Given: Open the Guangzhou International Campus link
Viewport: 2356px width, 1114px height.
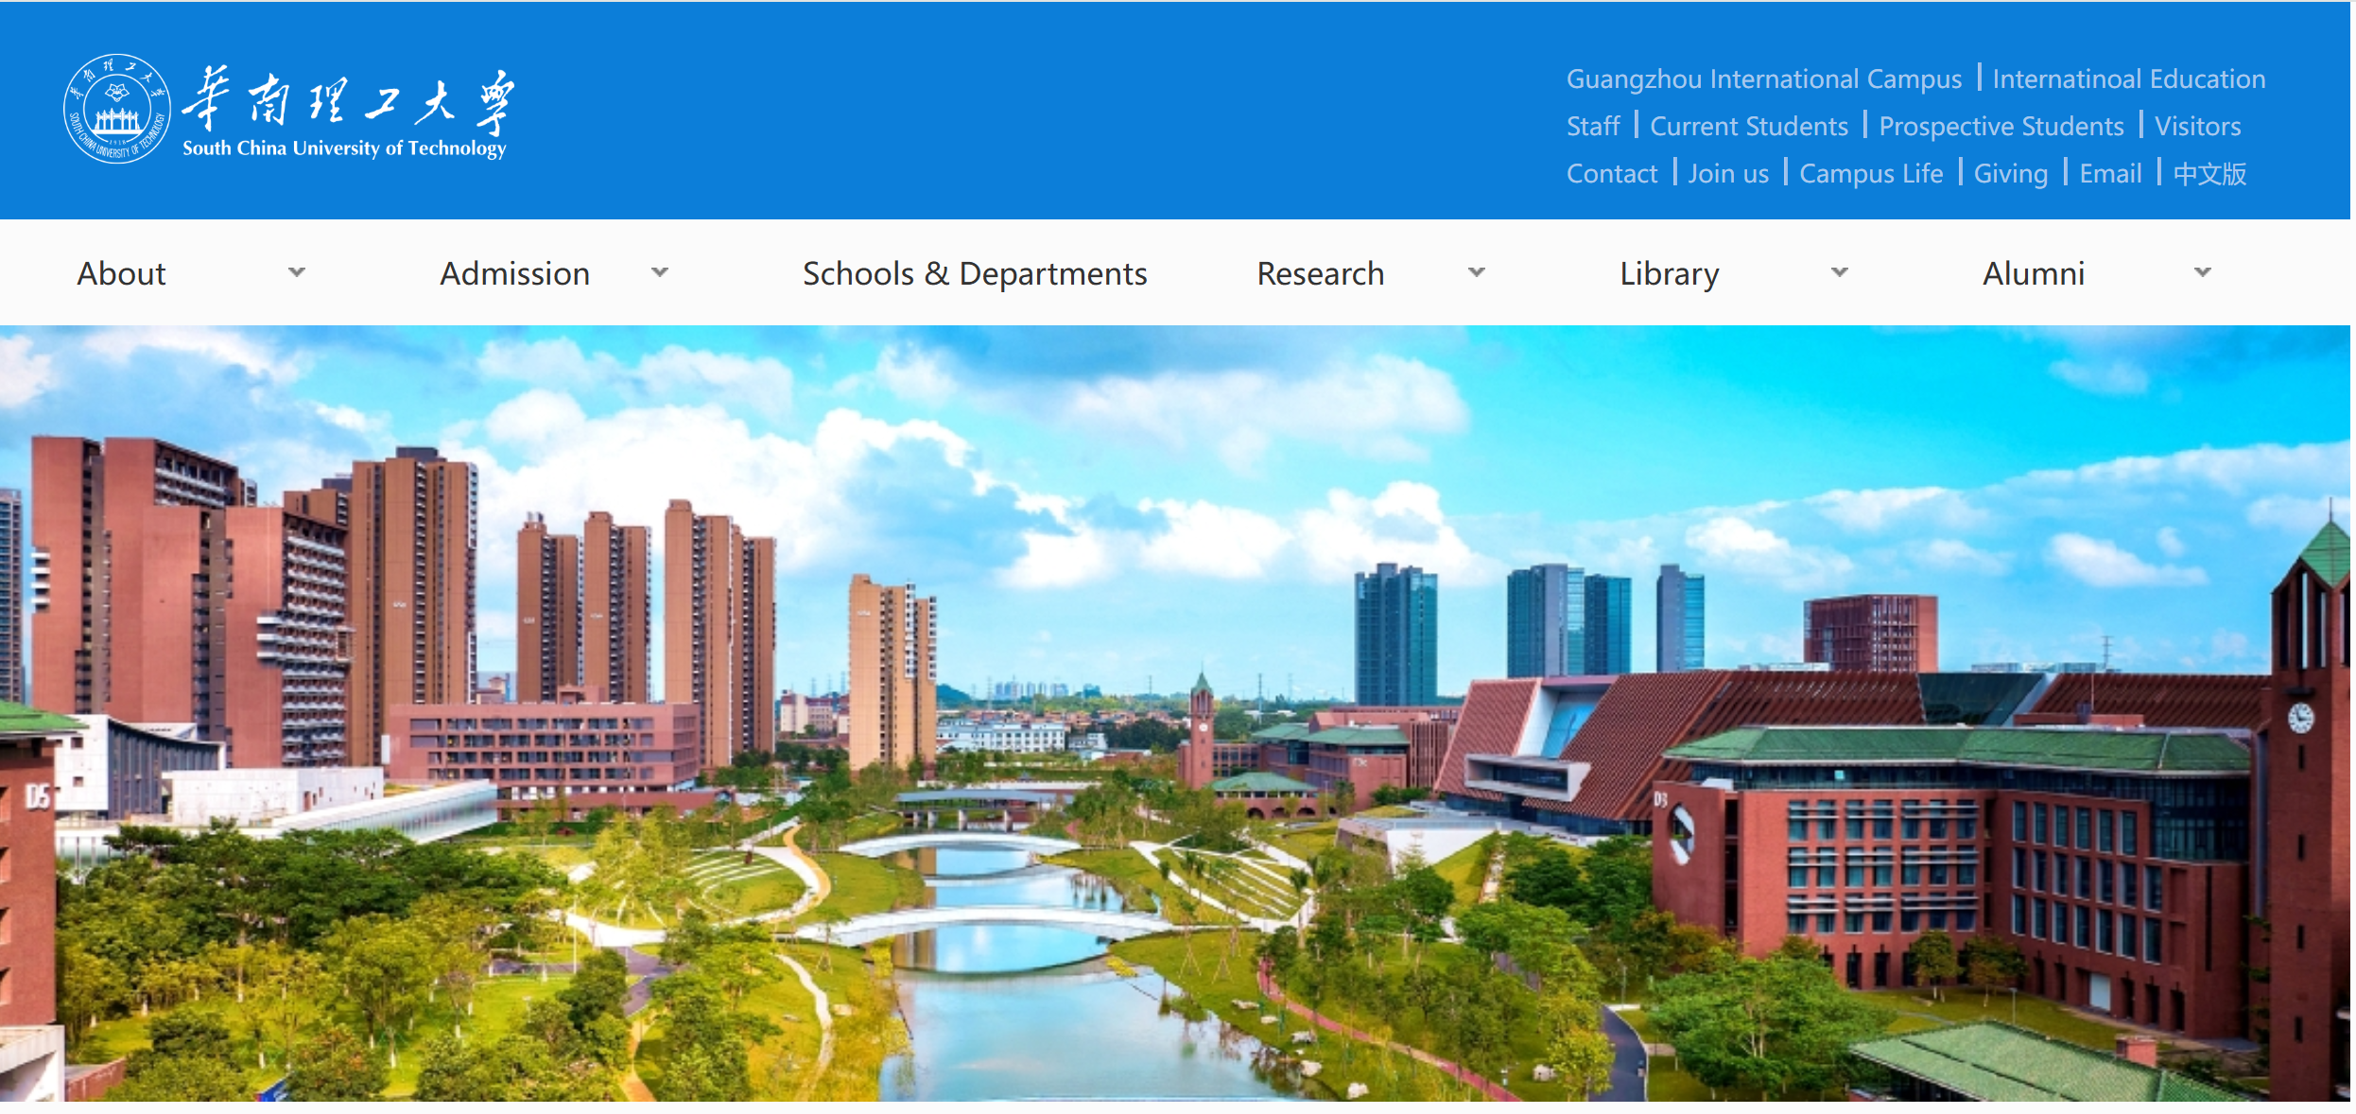Looking at the screenshot, I should click(x=1763, y=78).
